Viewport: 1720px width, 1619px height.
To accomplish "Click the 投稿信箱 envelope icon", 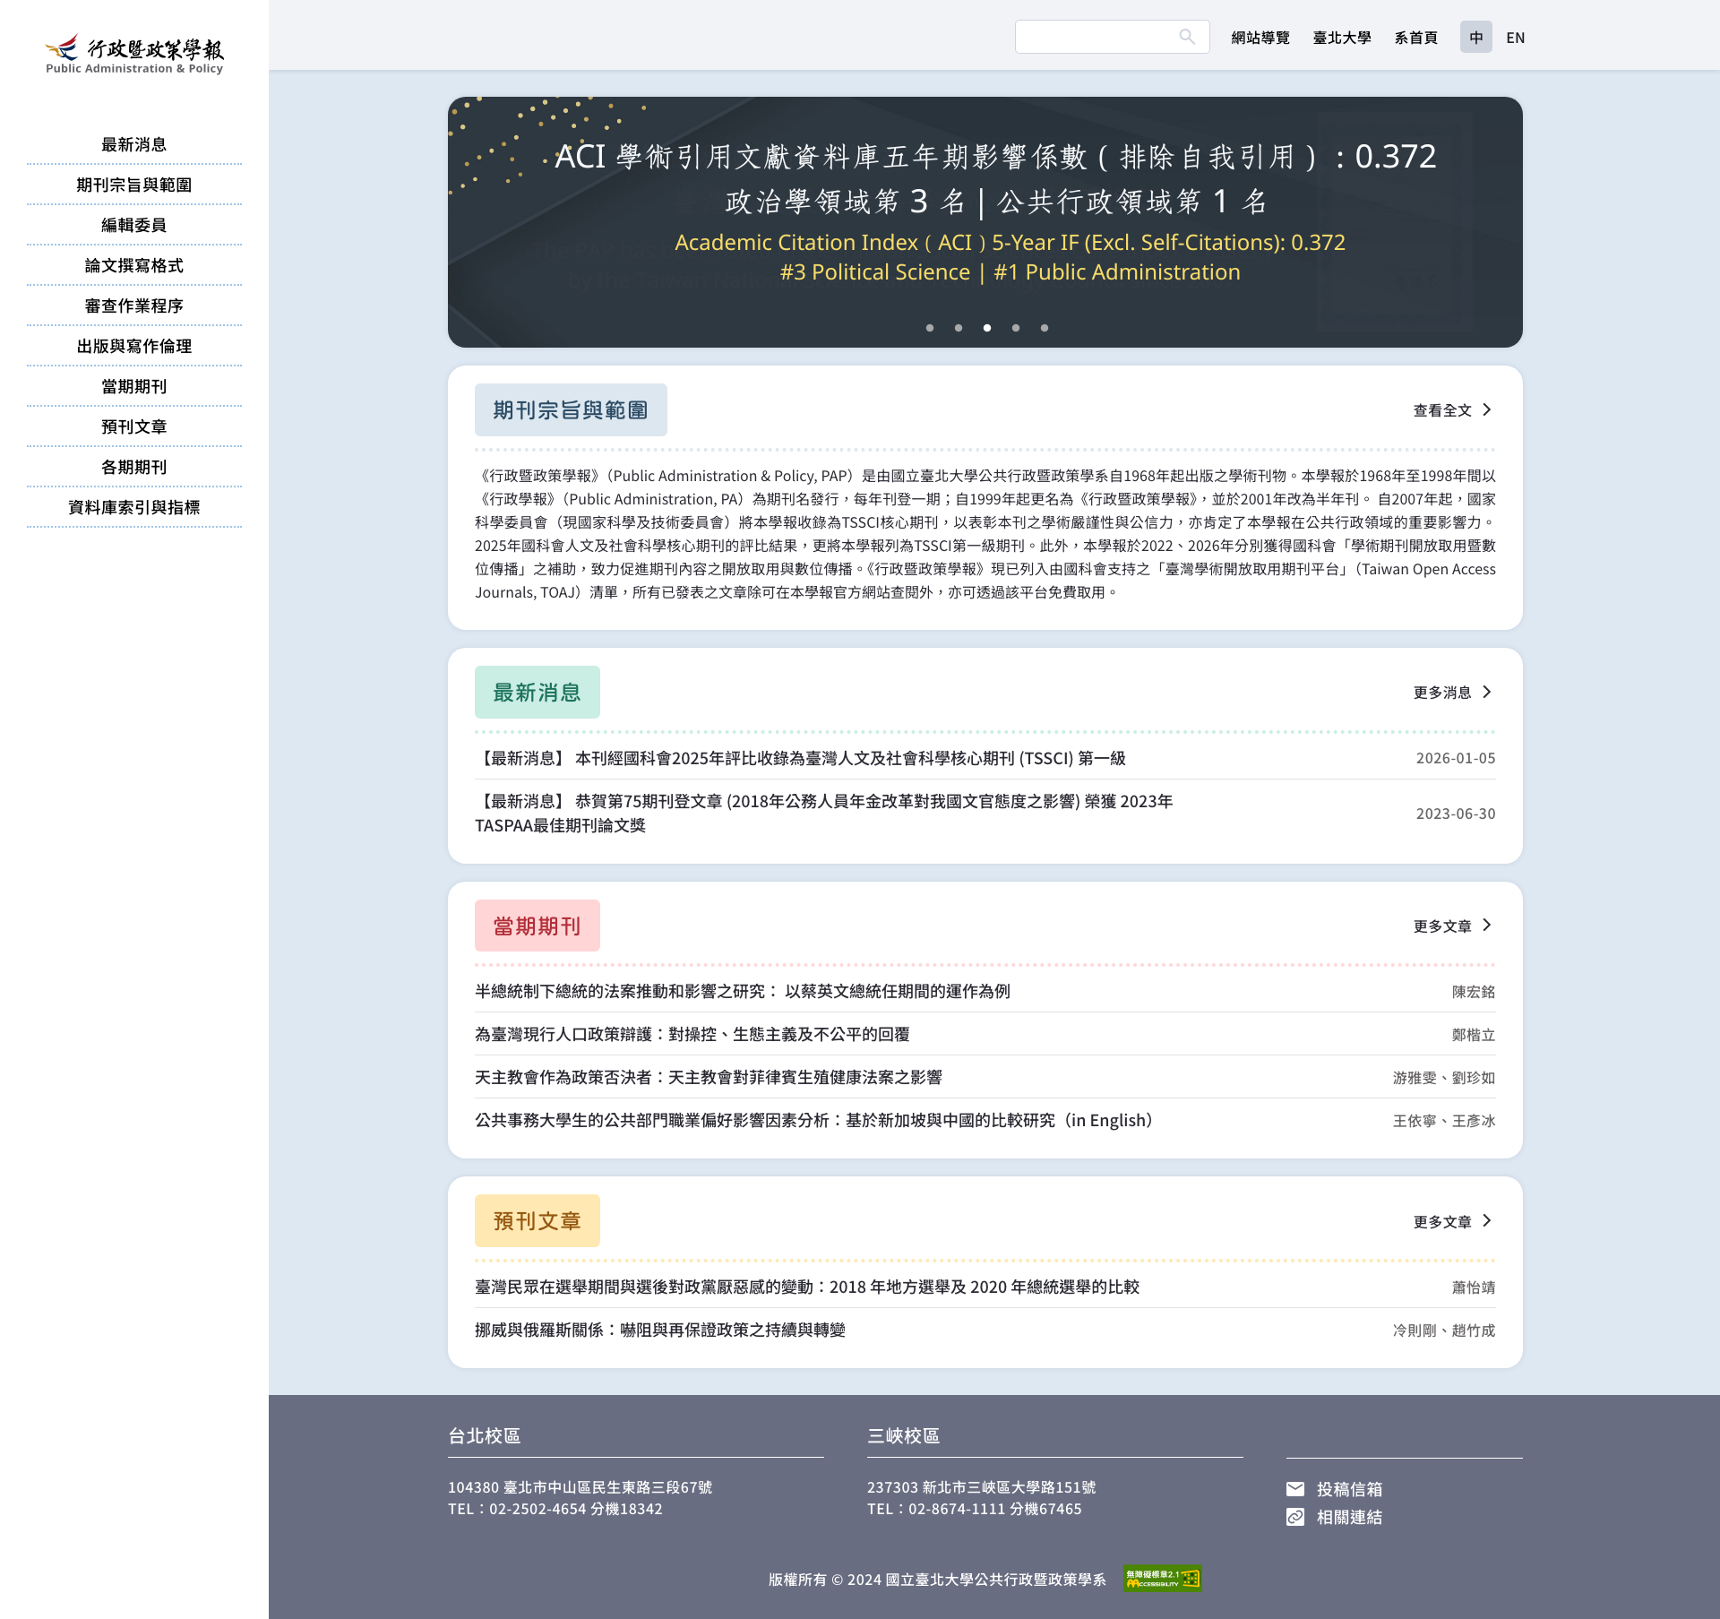I will tap(1295, 1489).
